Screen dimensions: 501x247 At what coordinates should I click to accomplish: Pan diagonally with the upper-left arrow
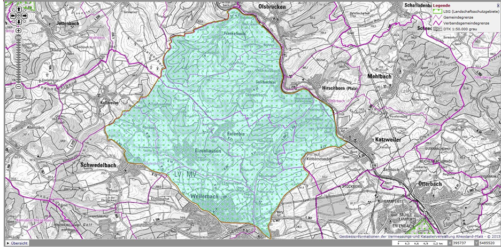pos(12,10)
